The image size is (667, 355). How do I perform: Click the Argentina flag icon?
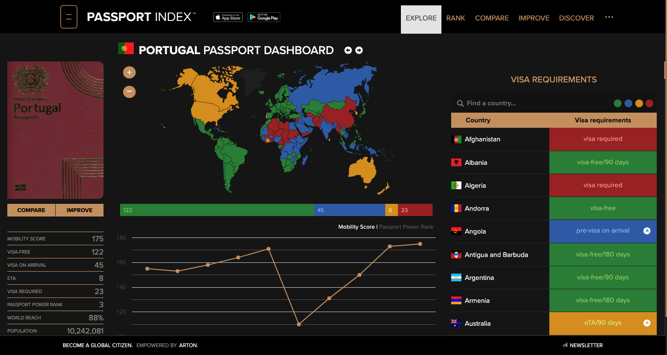457,277
